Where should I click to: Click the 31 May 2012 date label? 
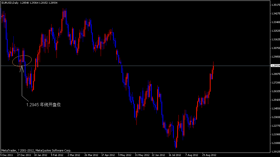[142, 155]
